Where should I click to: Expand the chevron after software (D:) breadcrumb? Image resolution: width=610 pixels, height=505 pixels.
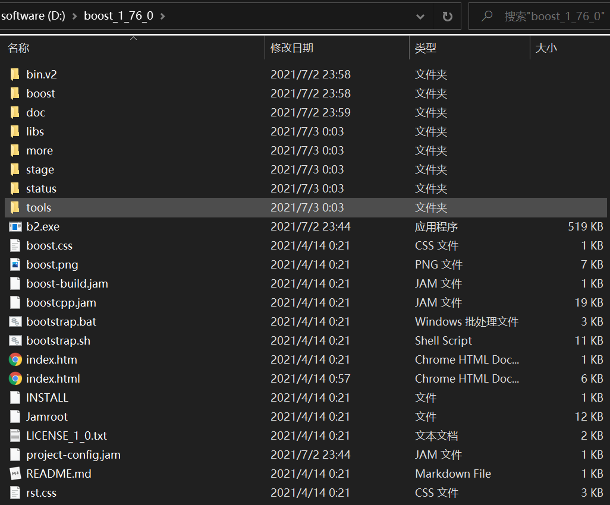(x=75, y=16)
